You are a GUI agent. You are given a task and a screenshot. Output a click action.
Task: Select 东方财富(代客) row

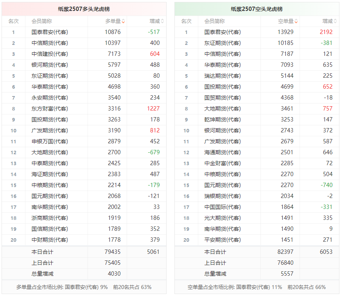click(x=84, y=109)
